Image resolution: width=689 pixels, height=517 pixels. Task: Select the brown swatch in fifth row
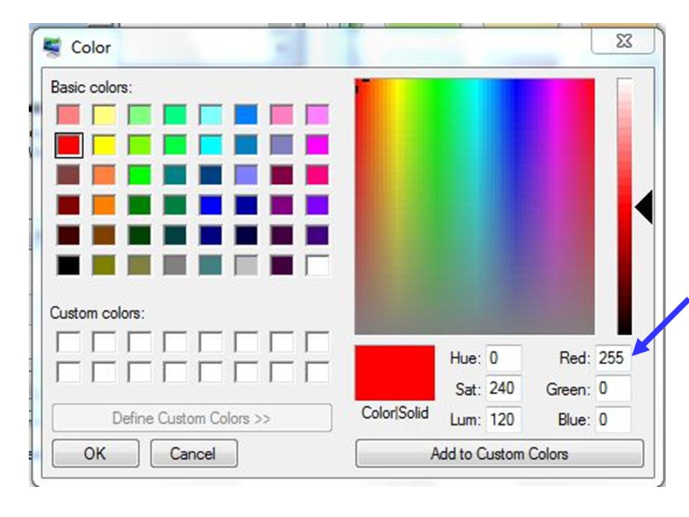point(104,236)
